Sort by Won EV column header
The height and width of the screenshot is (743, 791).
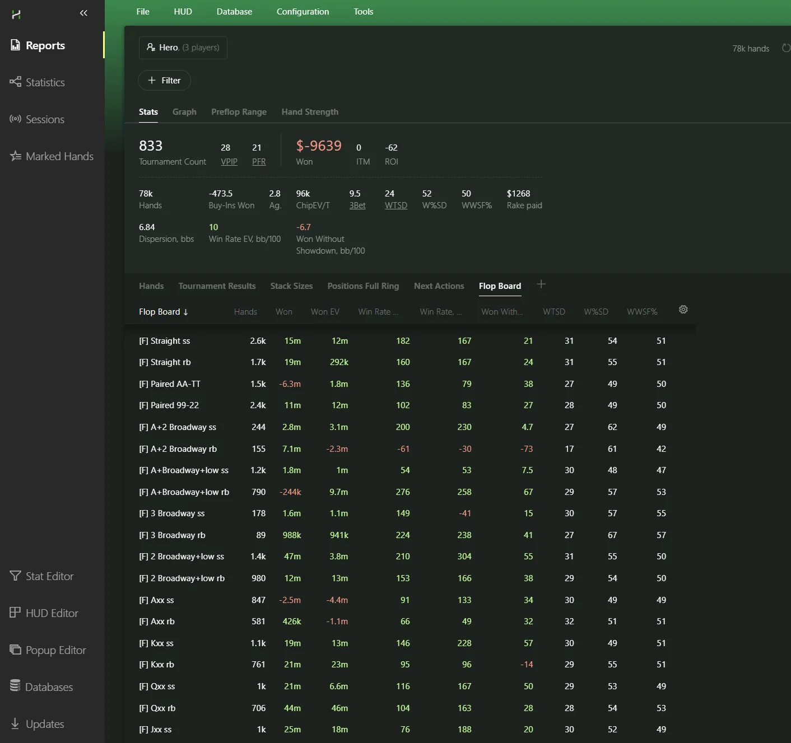coord(325,312)
